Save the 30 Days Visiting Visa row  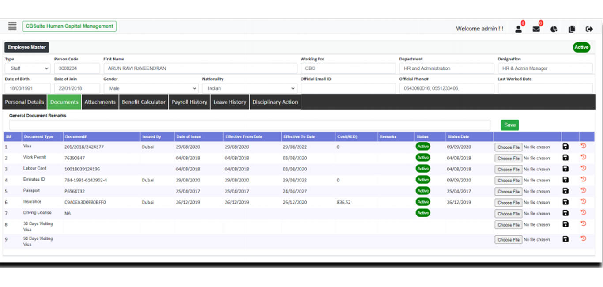(x=565, y=224)
